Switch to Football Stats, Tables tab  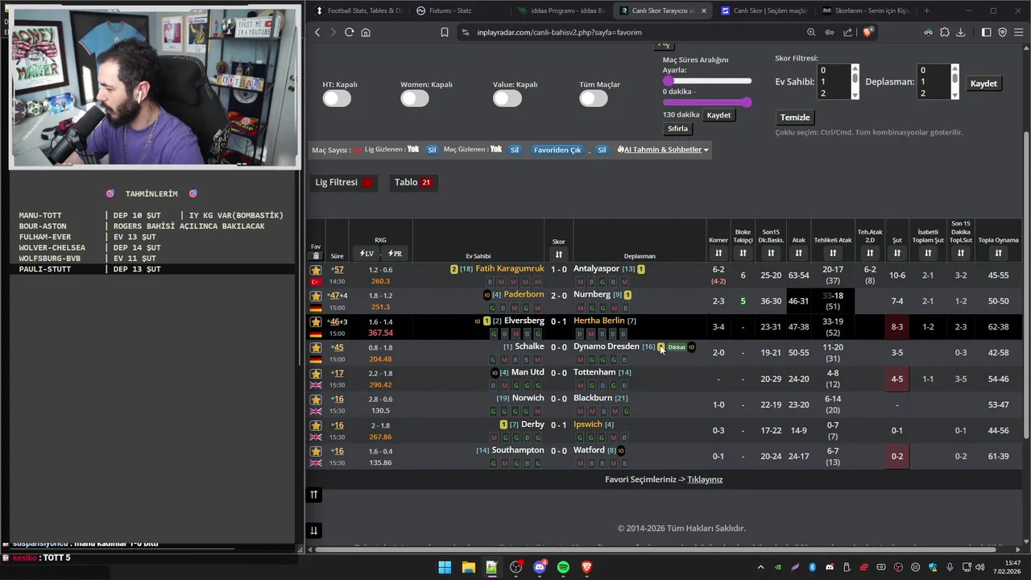pyautogui.click(x=358, y=10)
